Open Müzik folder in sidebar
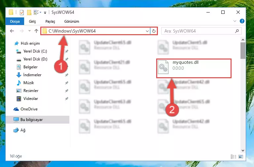 tap(25, 83)
